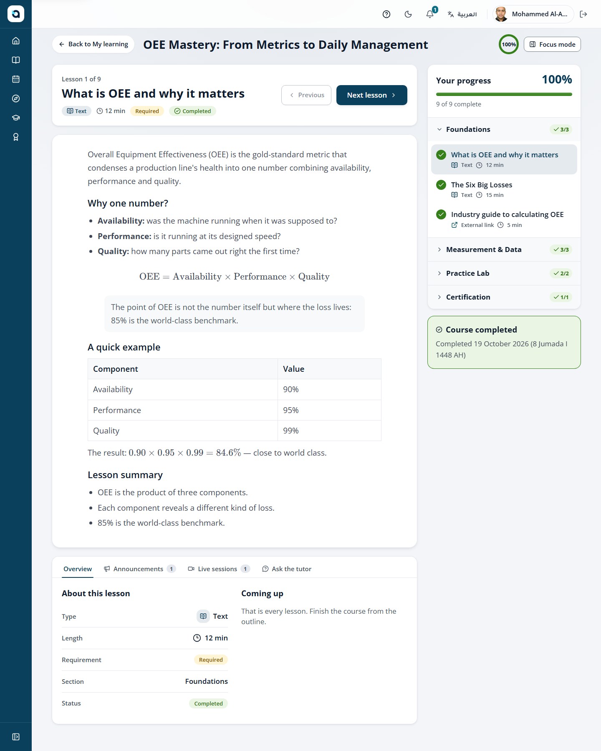This screenshot has width=601, height=751.
Task: Click the sidebar collapse icon at bottom
Action: (16, 737)
